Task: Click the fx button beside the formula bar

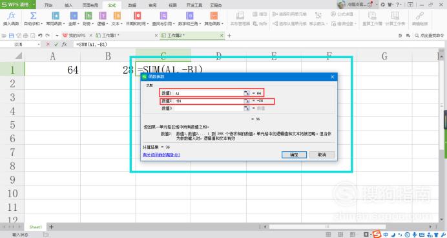Action: 65,44
